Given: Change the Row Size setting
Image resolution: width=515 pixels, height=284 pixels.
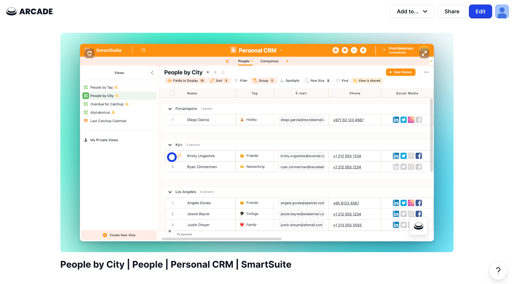Looking at the screenshot, I should (x=318, y=81).
